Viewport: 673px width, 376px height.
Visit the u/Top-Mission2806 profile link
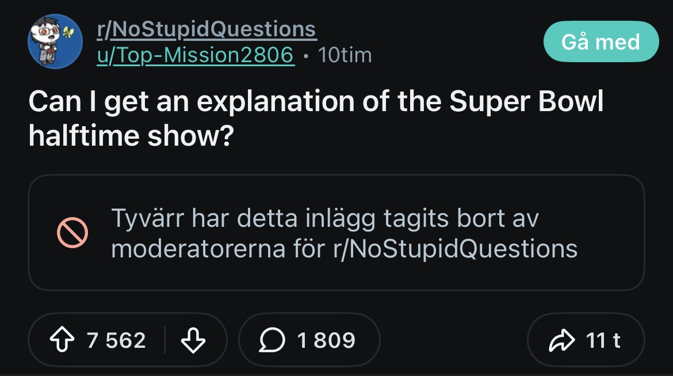coord(195,55)
